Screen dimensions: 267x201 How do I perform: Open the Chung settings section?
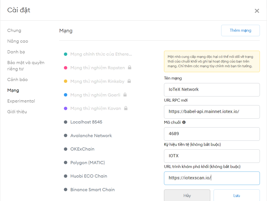[14, 31]
